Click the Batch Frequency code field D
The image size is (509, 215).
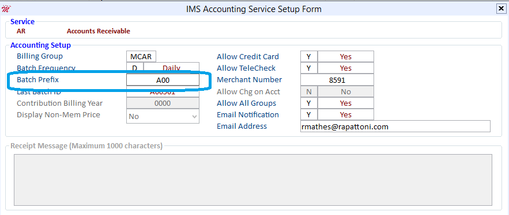[135, 68]
